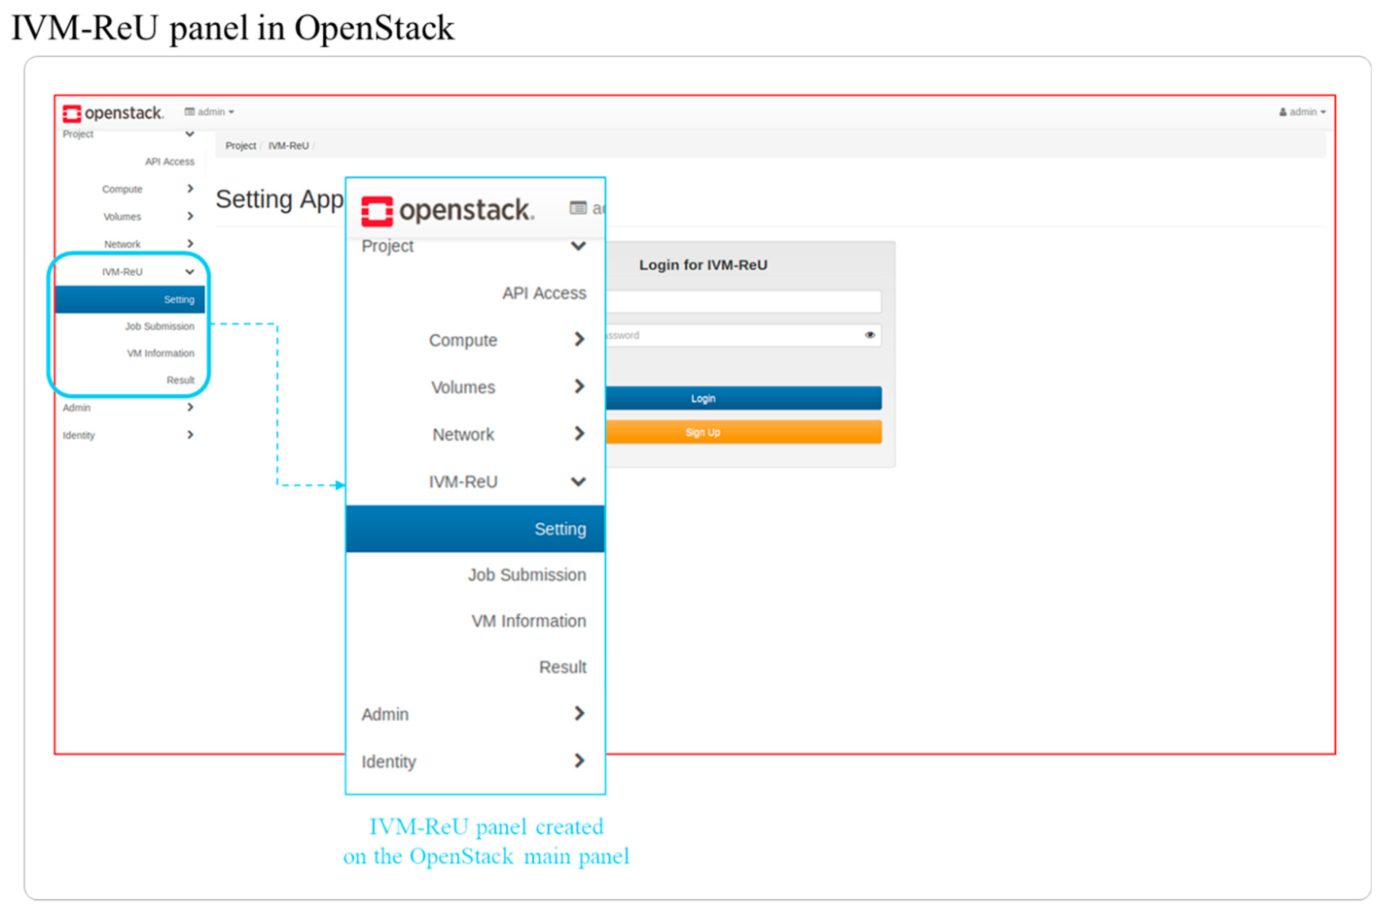This screenshot has height=913, width=1380.
Task: Open the admin project dropdown beside the logo
Action: coord(209,112)
